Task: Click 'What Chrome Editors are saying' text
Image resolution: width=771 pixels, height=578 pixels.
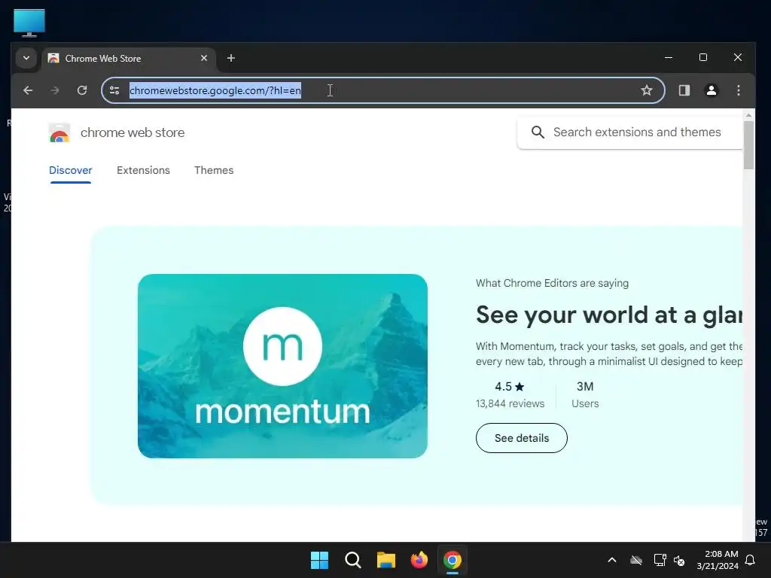Action: (x=552, y=283)
